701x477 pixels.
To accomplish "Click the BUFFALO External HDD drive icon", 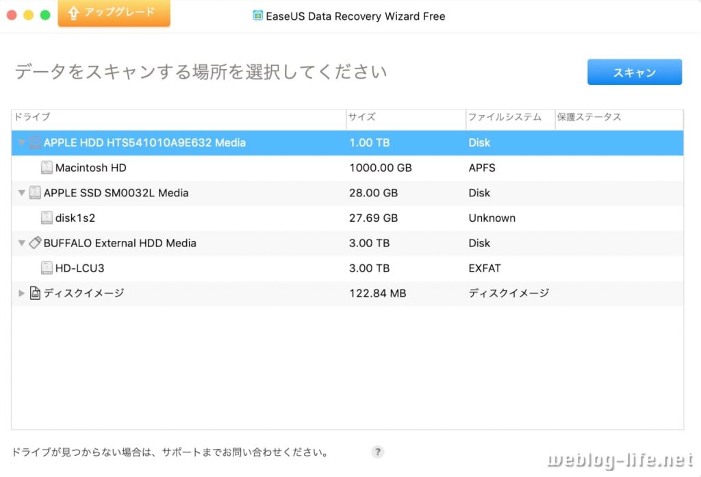I will [x=35, y=243].
